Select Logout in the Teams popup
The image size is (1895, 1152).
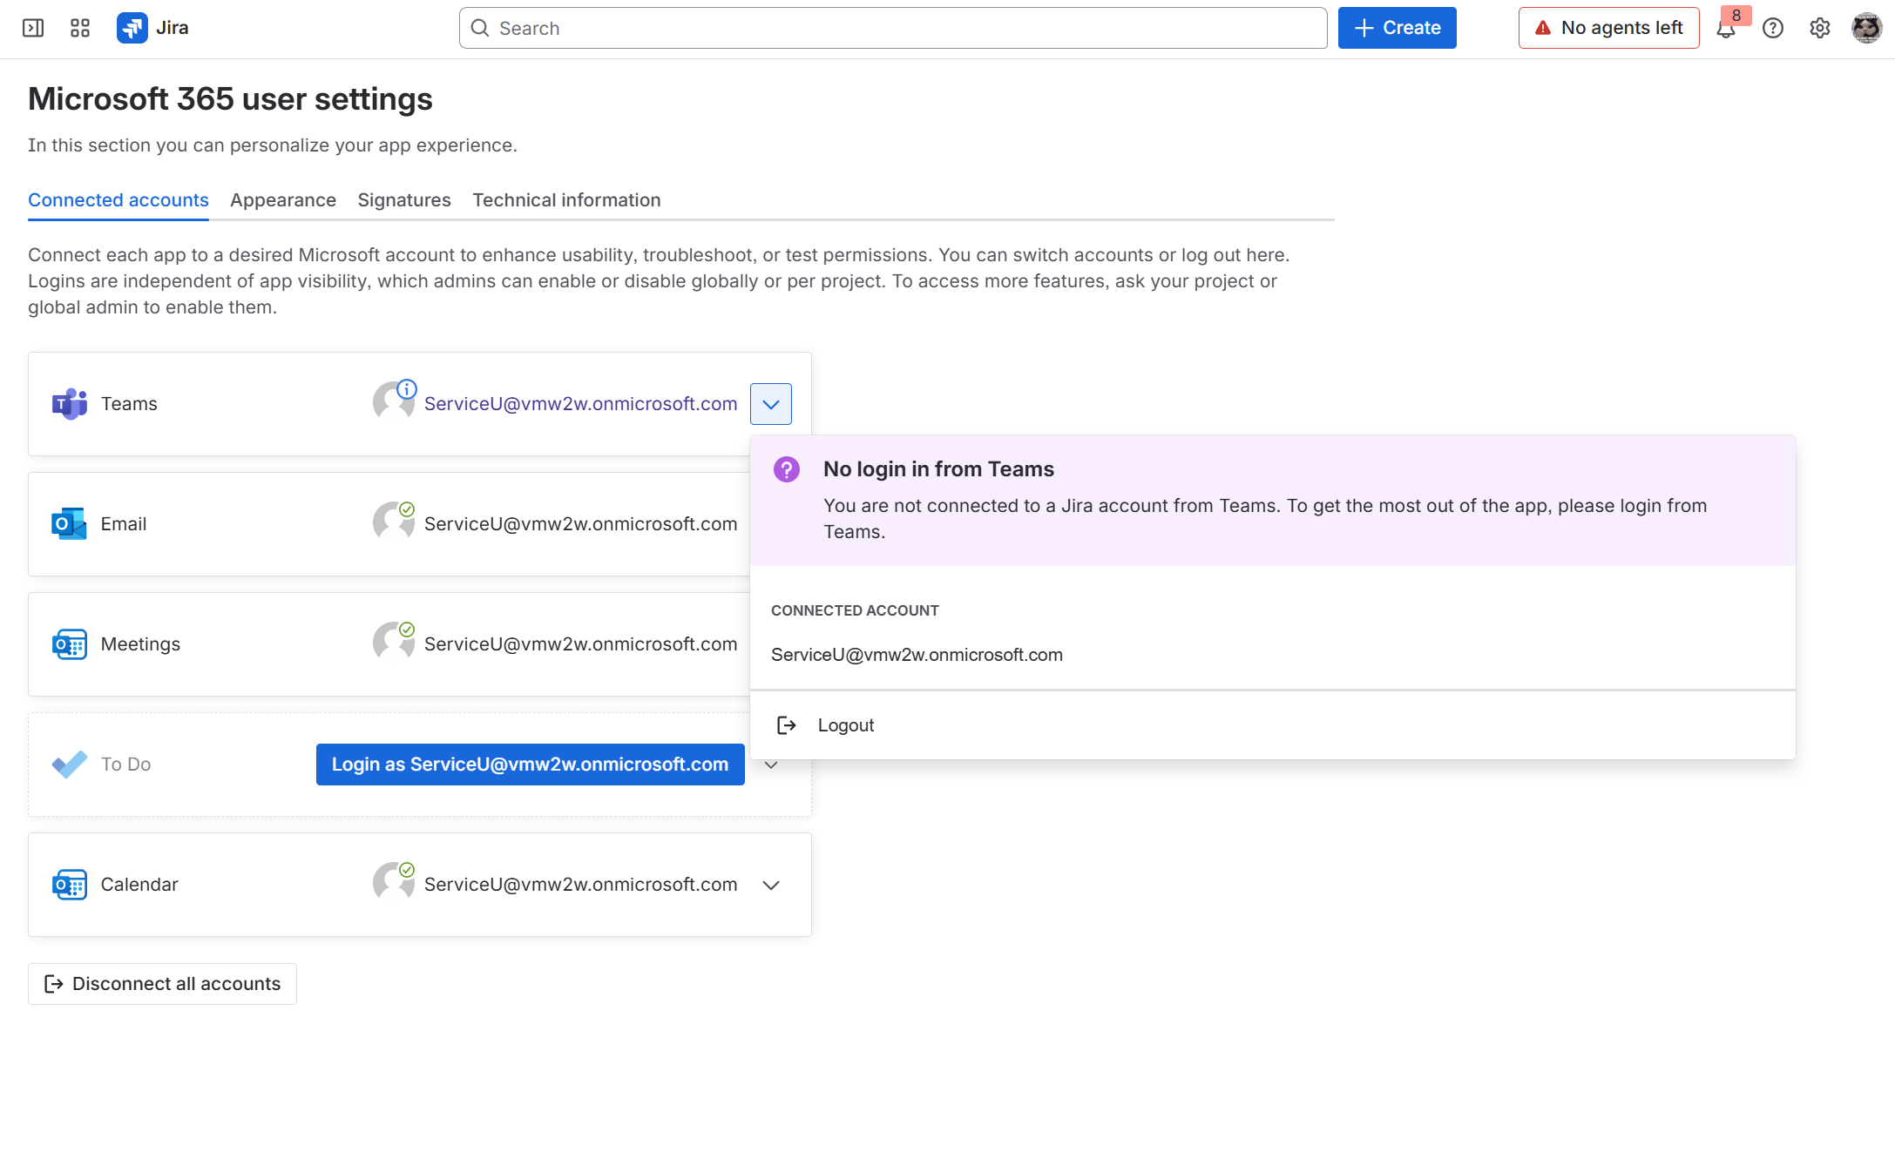[845, 725]
